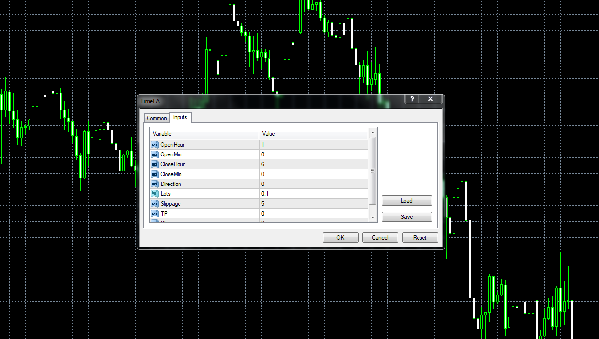Click the inputs list scrollbar thumb
Viewport: 599px width, 339px height.
point(373,171)
